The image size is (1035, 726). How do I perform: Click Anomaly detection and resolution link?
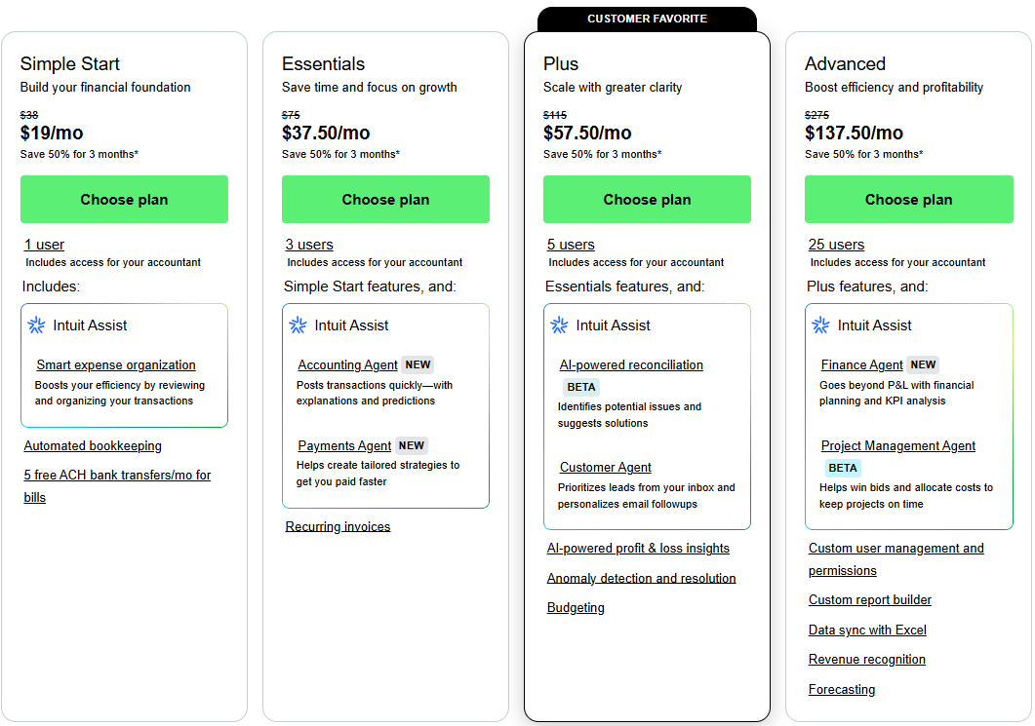(x=641, y=579)
